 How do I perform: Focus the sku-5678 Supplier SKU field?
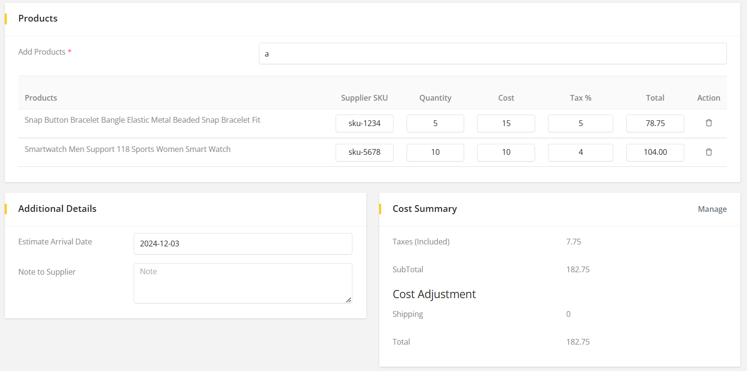(x=364, y=152)
